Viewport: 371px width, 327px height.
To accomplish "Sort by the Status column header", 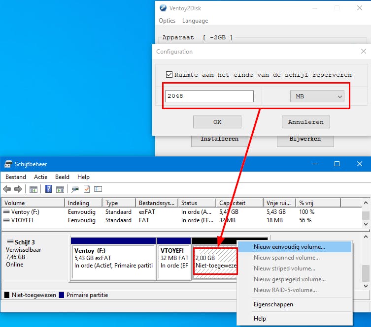I will pos(197,203).
